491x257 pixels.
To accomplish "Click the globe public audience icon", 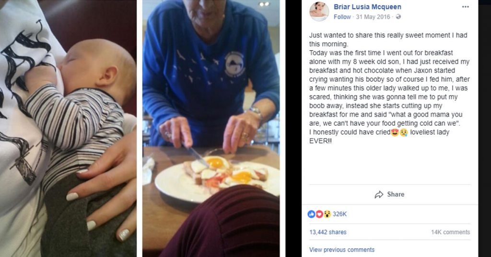I will [x=398, y=17].
